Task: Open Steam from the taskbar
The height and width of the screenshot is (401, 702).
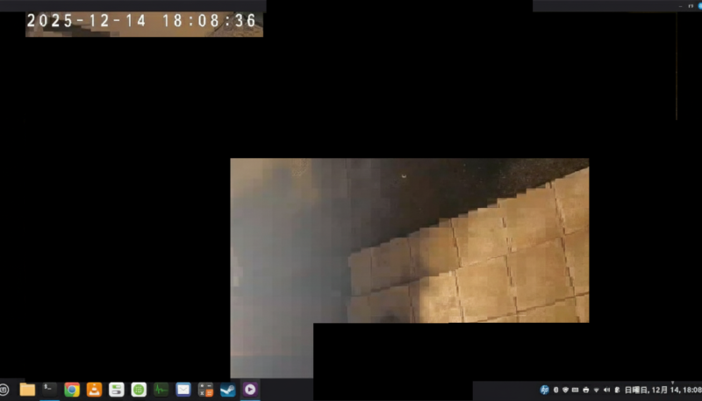Action: tap(228, 390)
